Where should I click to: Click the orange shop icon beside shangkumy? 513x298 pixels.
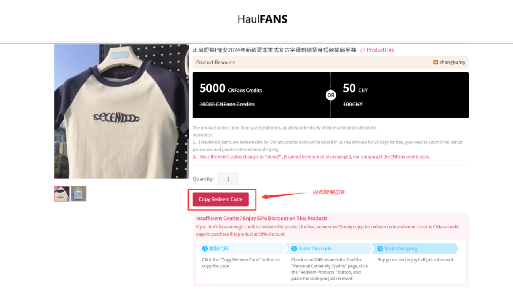[x=435, y=62]
